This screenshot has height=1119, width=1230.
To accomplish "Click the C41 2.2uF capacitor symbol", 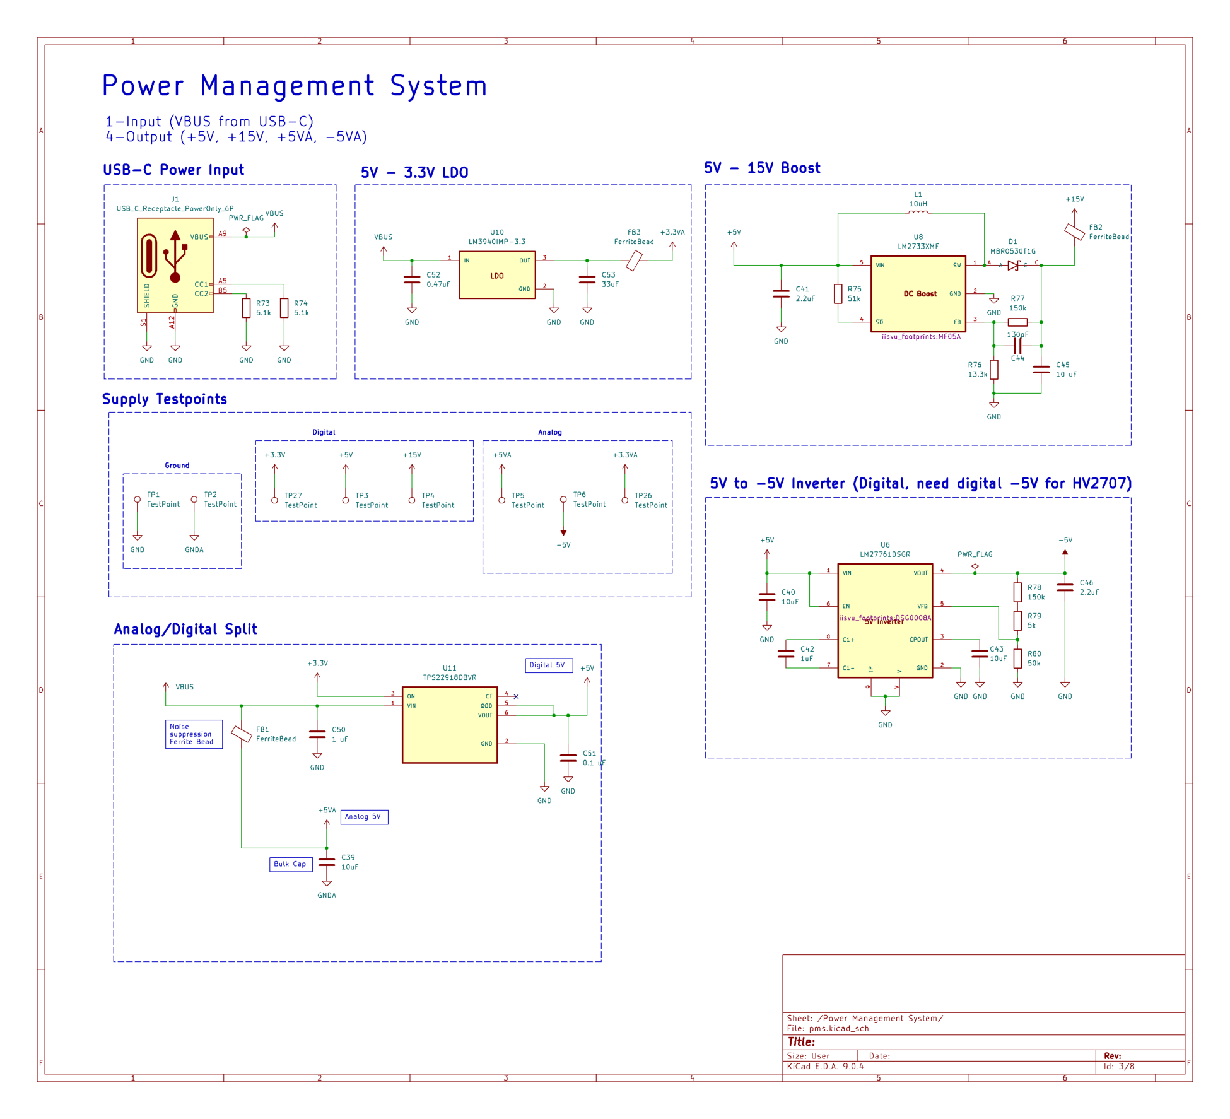I will point(781,294).
